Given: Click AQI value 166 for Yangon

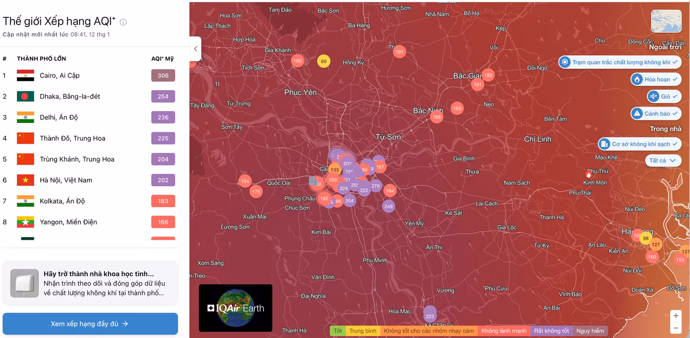Looking at the screenshot, I should [x=163, y=222].
